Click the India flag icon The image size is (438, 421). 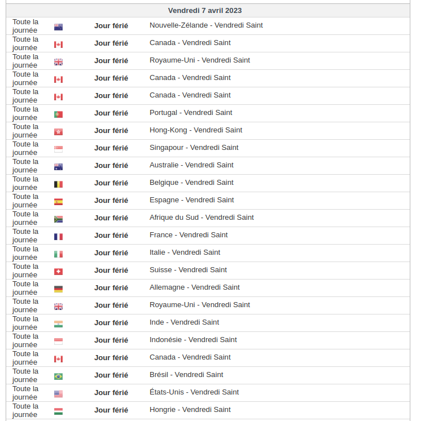click(x=58, y=324)
